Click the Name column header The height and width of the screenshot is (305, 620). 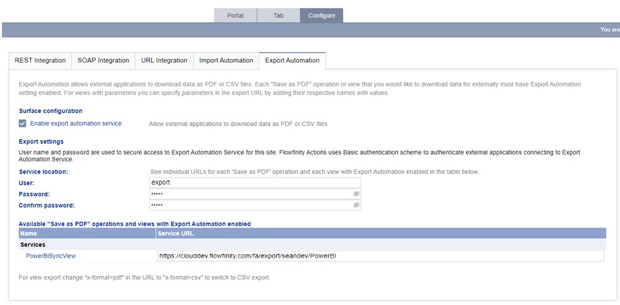30,234
